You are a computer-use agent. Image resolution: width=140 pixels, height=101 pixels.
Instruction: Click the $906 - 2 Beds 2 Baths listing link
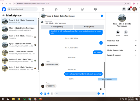[55, 23]
